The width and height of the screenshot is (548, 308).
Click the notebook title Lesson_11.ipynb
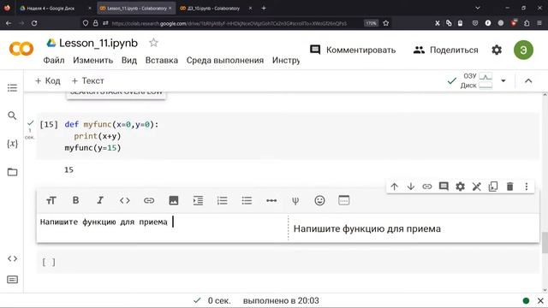click(x=98, y=43)
